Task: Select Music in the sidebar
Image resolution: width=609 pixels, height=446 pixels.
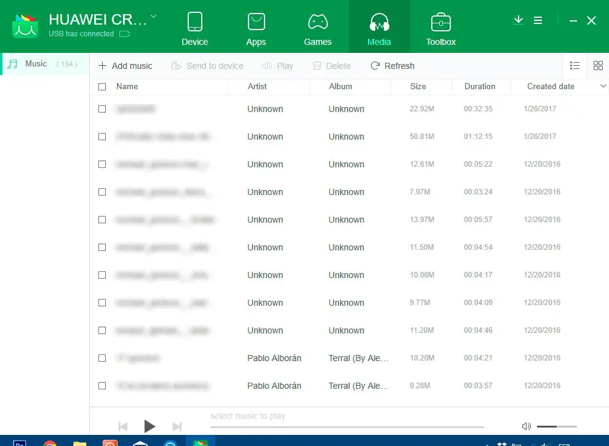Action: point(45,64)
